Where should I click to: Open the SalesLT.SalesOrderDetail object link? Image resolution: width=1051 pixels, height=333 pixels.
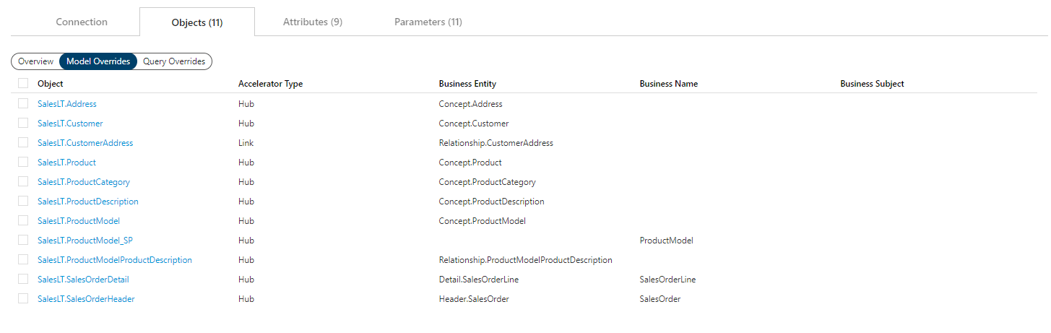[x=83, y=280]
